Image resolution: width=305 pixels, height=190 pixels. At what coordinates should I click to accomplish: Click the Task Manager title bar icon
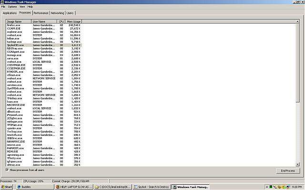click(x=2, y=2)
